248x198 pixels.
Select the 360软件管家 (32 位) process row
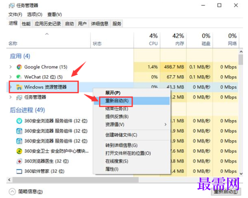[49, 171]
